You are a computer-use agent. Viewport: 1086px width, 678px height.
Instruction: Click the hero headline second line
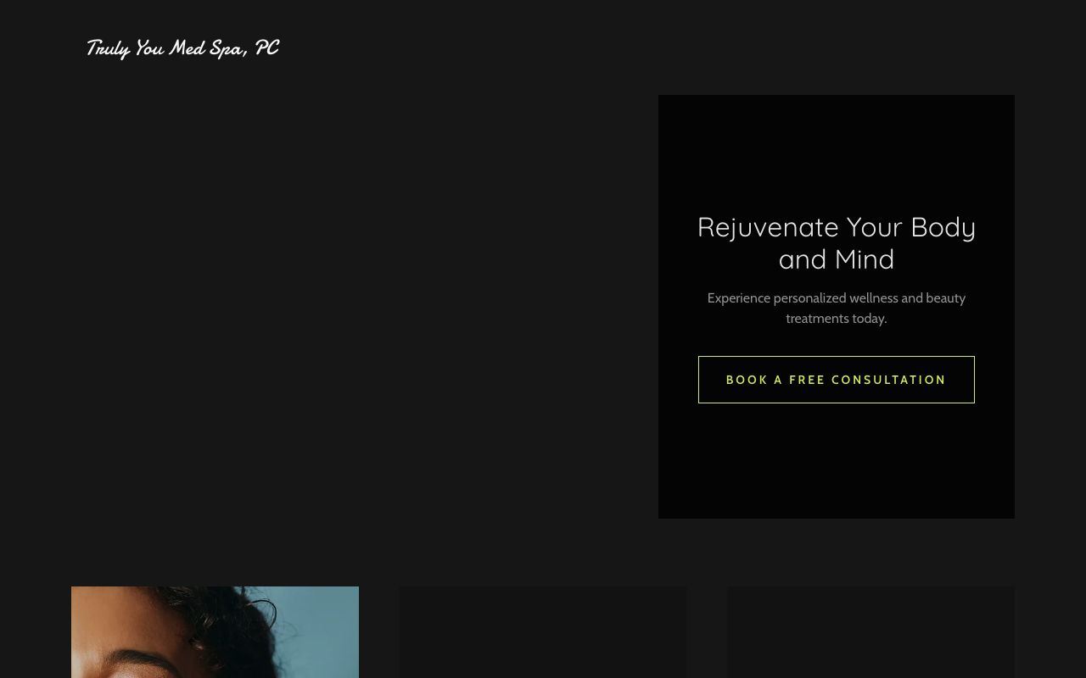point(836,258)
